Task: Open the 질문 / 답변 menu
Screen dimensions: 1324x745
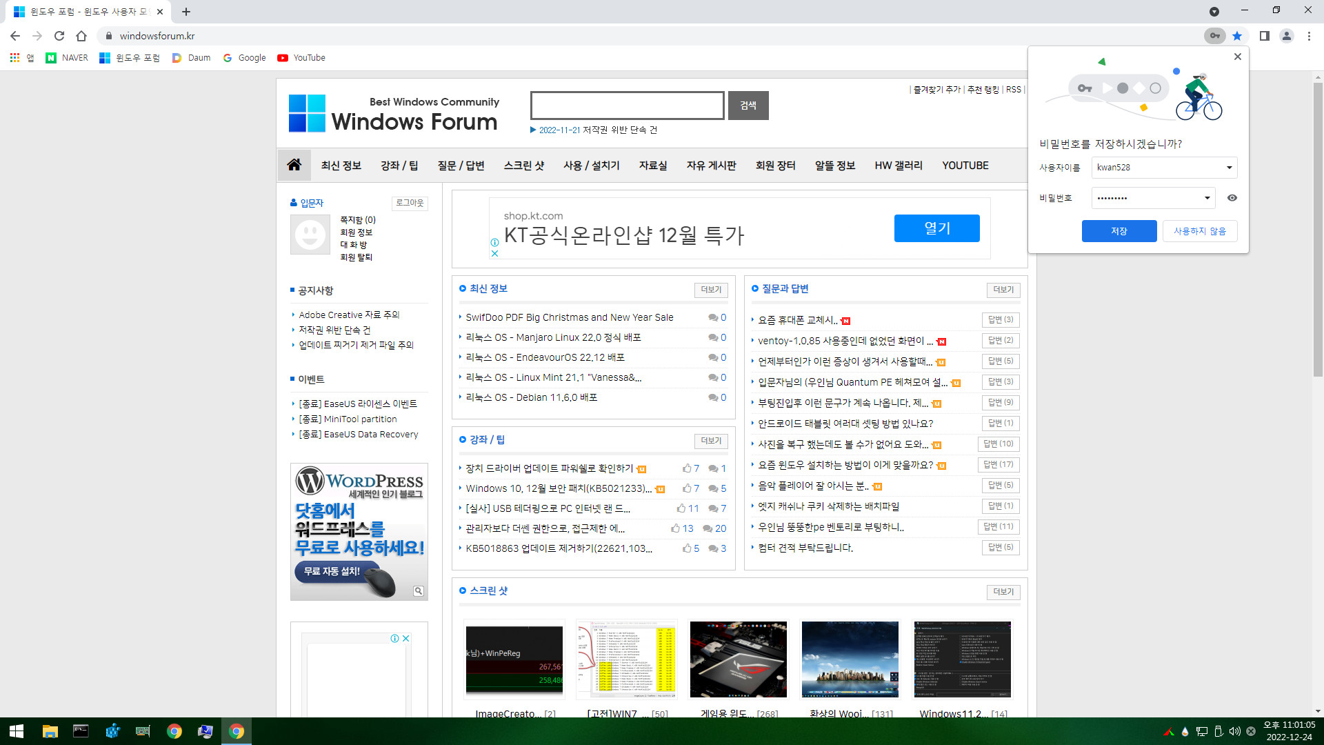Action: pyautogui.click(x=461, y=166)
